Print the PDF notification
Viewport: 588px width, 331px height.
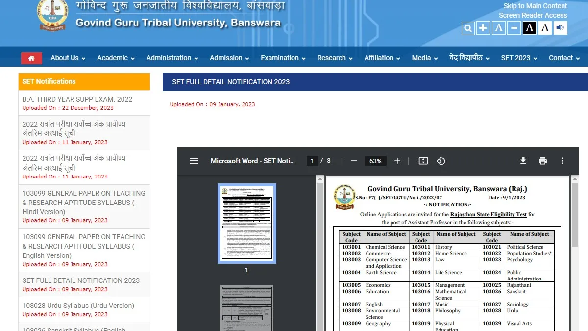[x=543, y=161]
